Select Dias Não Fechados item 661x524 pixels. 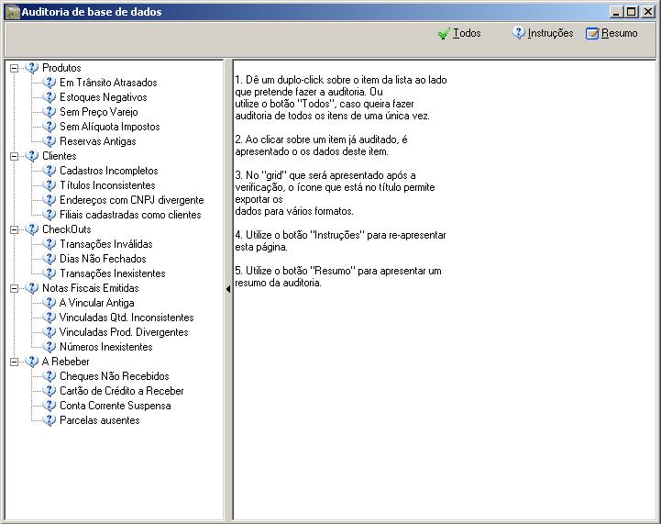pos(103,259)
